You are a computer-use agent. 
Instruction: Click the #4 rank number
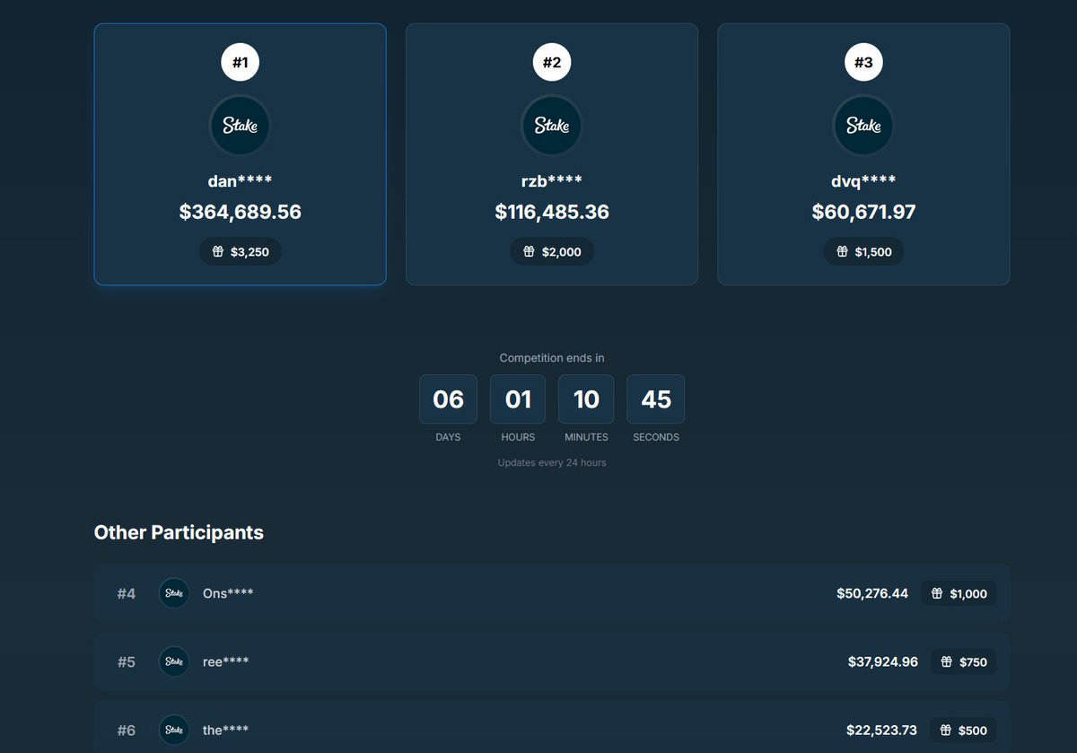(x=127, y=593)
